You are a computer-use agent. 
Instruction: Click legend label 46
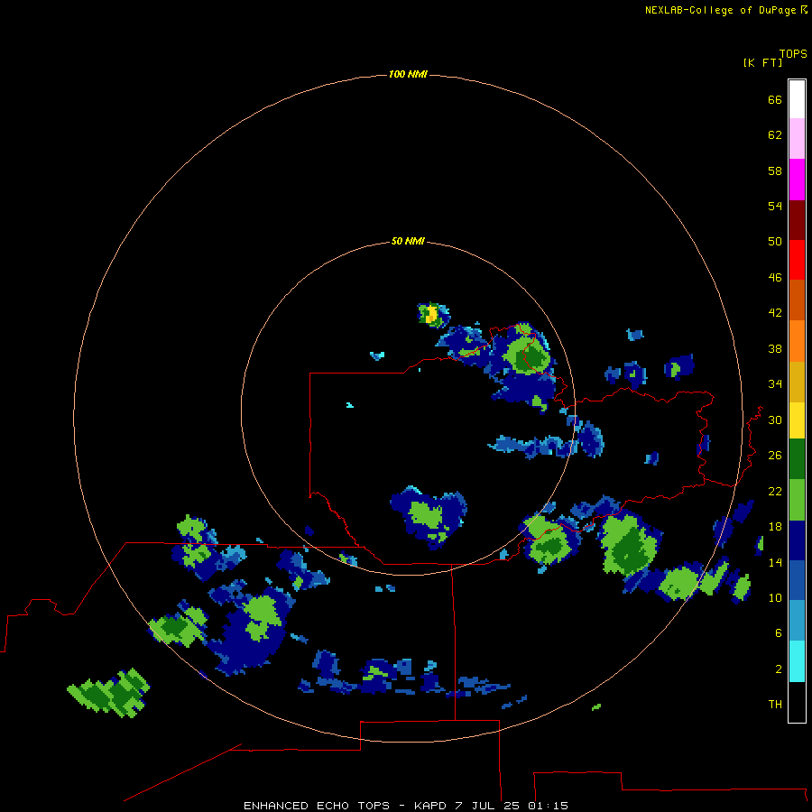[x=775, y=277]
